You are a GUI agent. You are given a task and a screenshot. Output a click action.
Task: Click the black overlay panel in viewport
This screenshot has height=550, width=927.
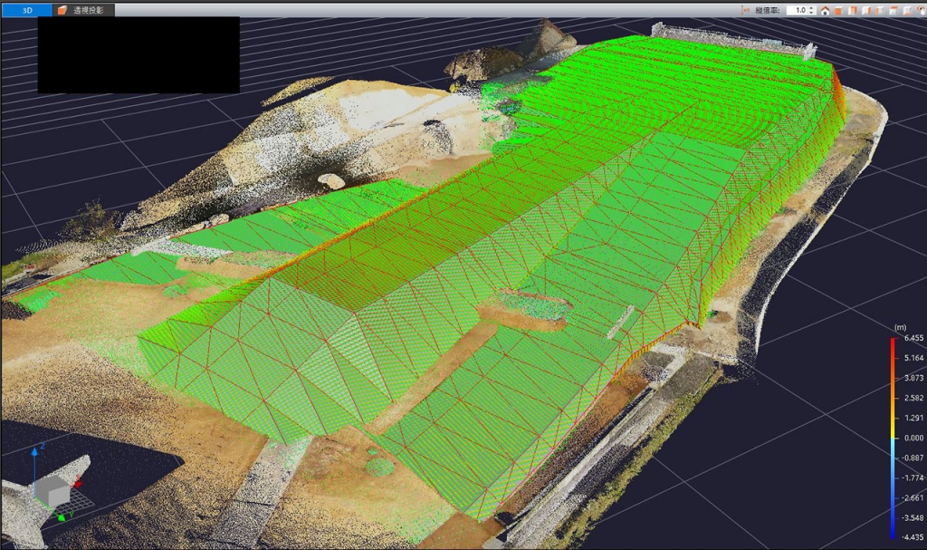(x=139, y=54)
